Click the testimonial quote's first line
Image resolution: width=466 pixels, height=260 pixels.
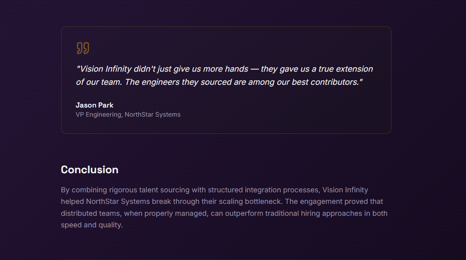click(x=224, y=69)
